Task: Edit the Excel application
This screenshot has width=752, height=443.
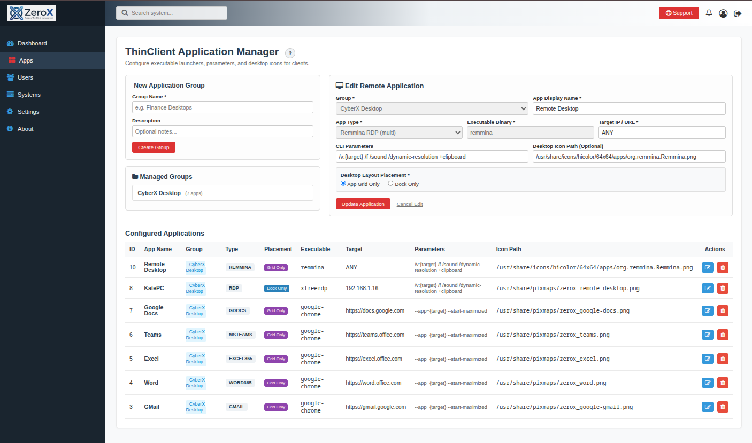Action: click(708, 359)
